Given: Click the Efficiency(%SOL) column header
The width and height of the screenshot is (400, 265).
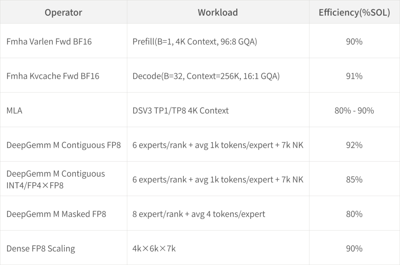Looking at the screenshot, I should click(x=354, y=12).
